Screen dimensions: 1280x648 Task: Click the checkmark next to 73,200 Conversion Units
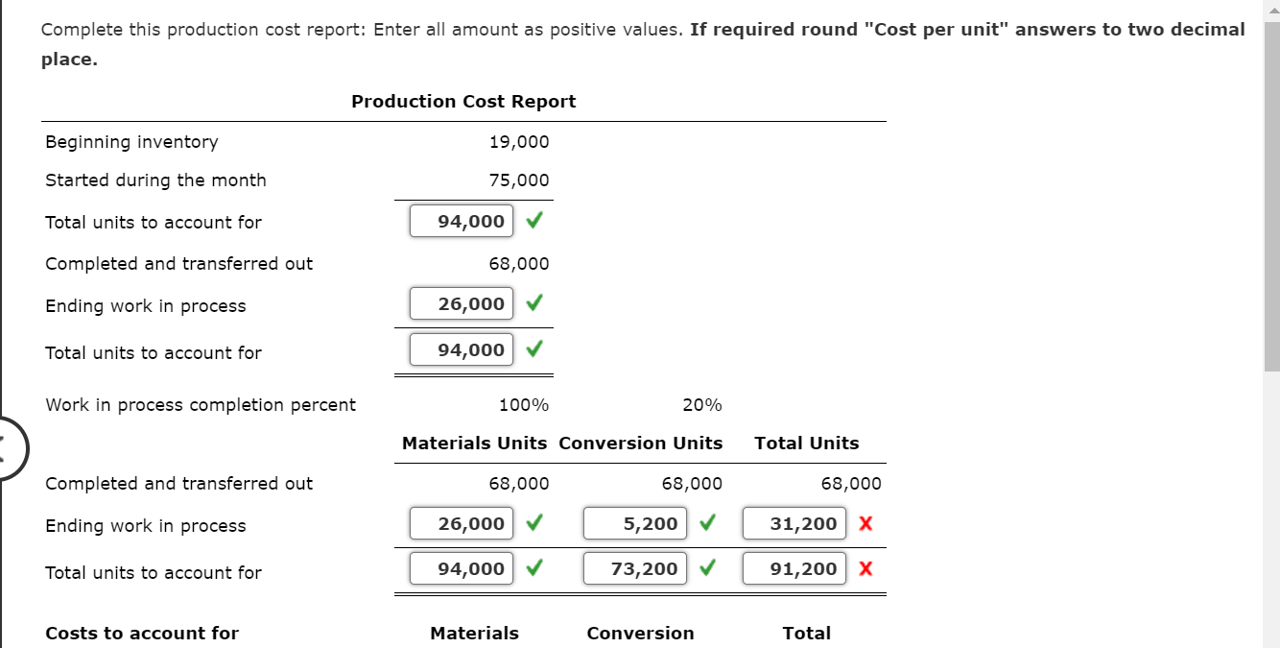coord(705,568)
